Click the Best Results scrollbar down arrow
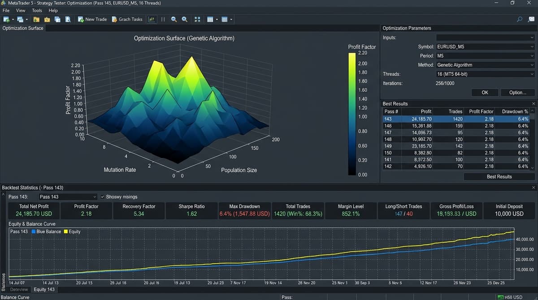This screenshot has width=538, height=300. click(x=533, y=167)
